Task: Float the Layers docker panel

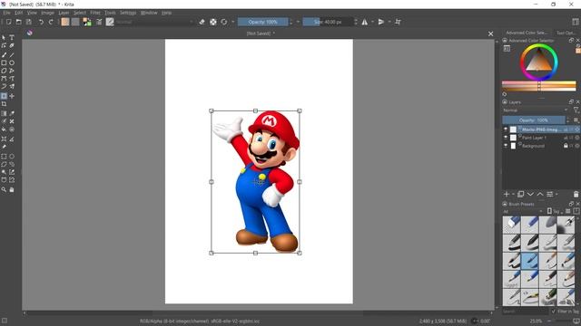Action: click(571, 101)
